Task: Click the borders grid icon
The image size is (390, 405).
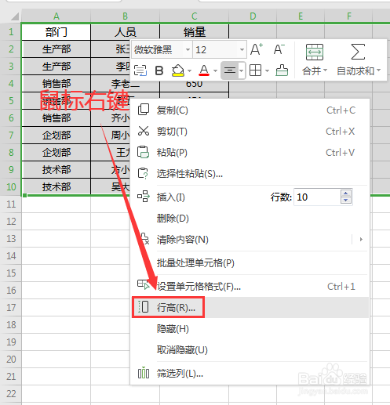Action: coord(255,71)
